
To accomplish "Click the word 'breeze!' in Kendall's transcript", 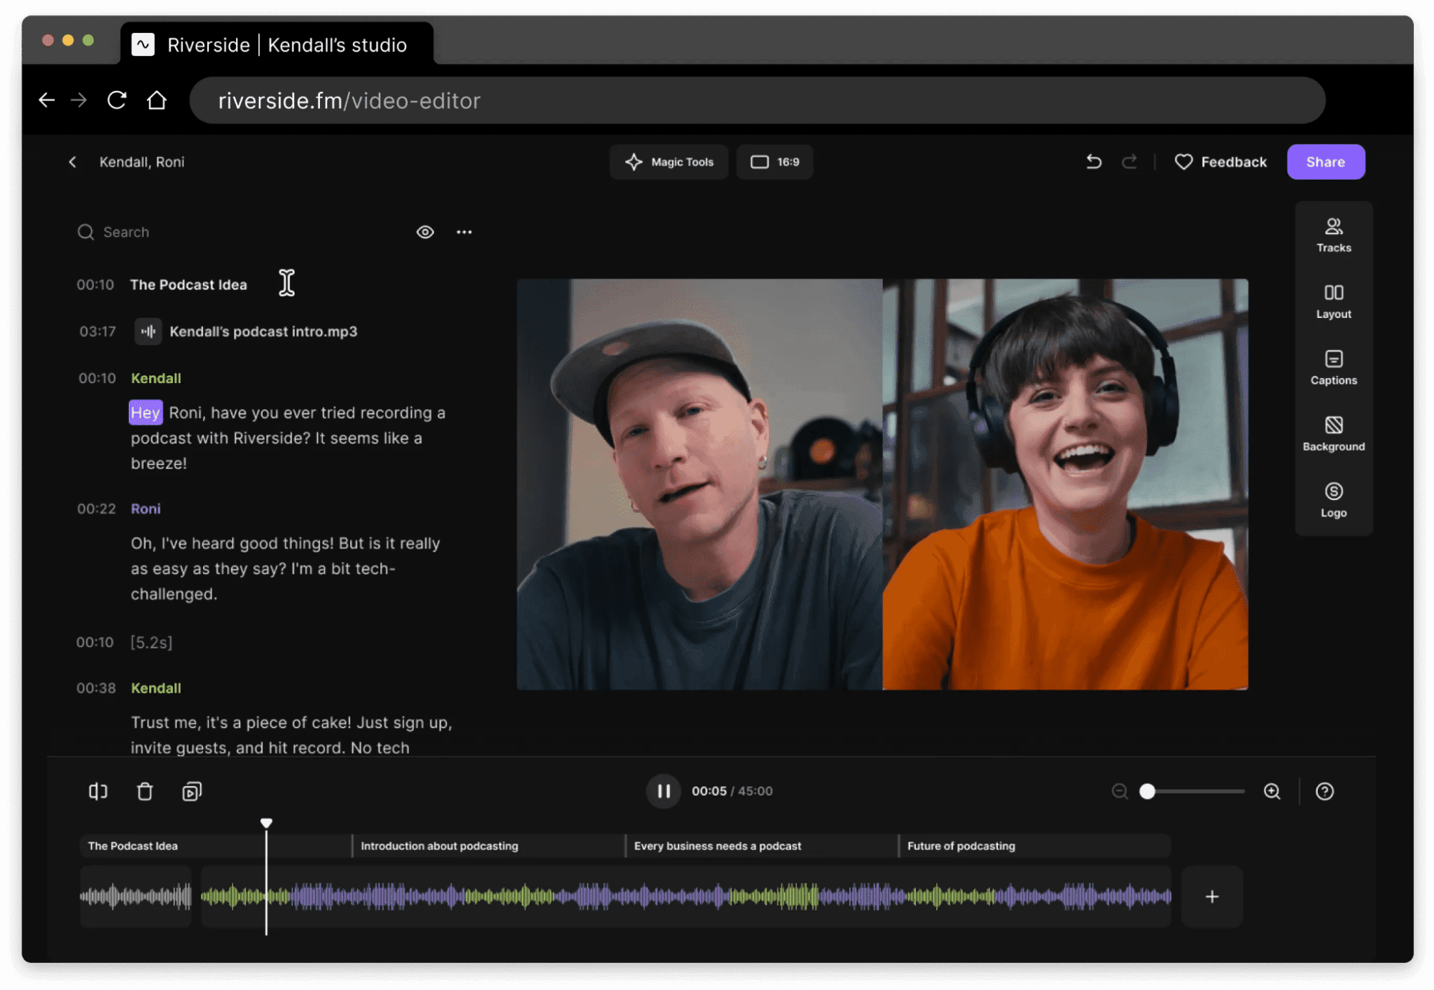I will point(159,463).
